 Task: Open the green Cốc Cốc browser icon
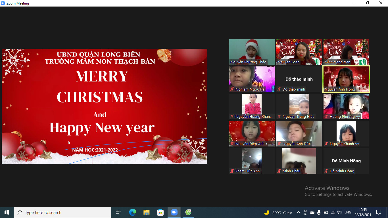(188, 212)
